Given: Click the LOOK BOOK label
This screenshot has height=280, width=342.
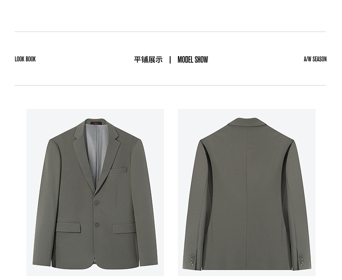Looking at the screenshot, I should pyautogui.click(x=25, y=59).
